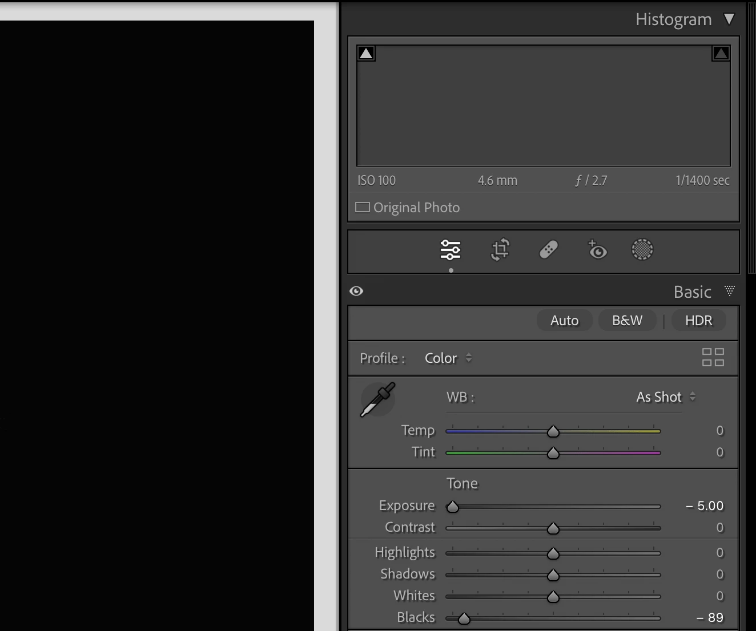Click the Highlights slider handle
The height and width of the screenshot is (631, 756).
[x=553, y=553]
